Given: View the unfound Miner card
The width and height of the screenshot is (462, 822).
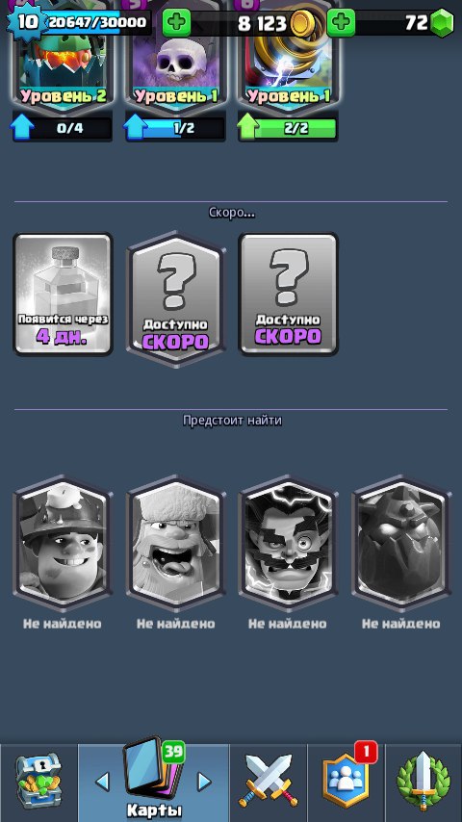Looking at the screenshot, I should (x=63, y=543).
